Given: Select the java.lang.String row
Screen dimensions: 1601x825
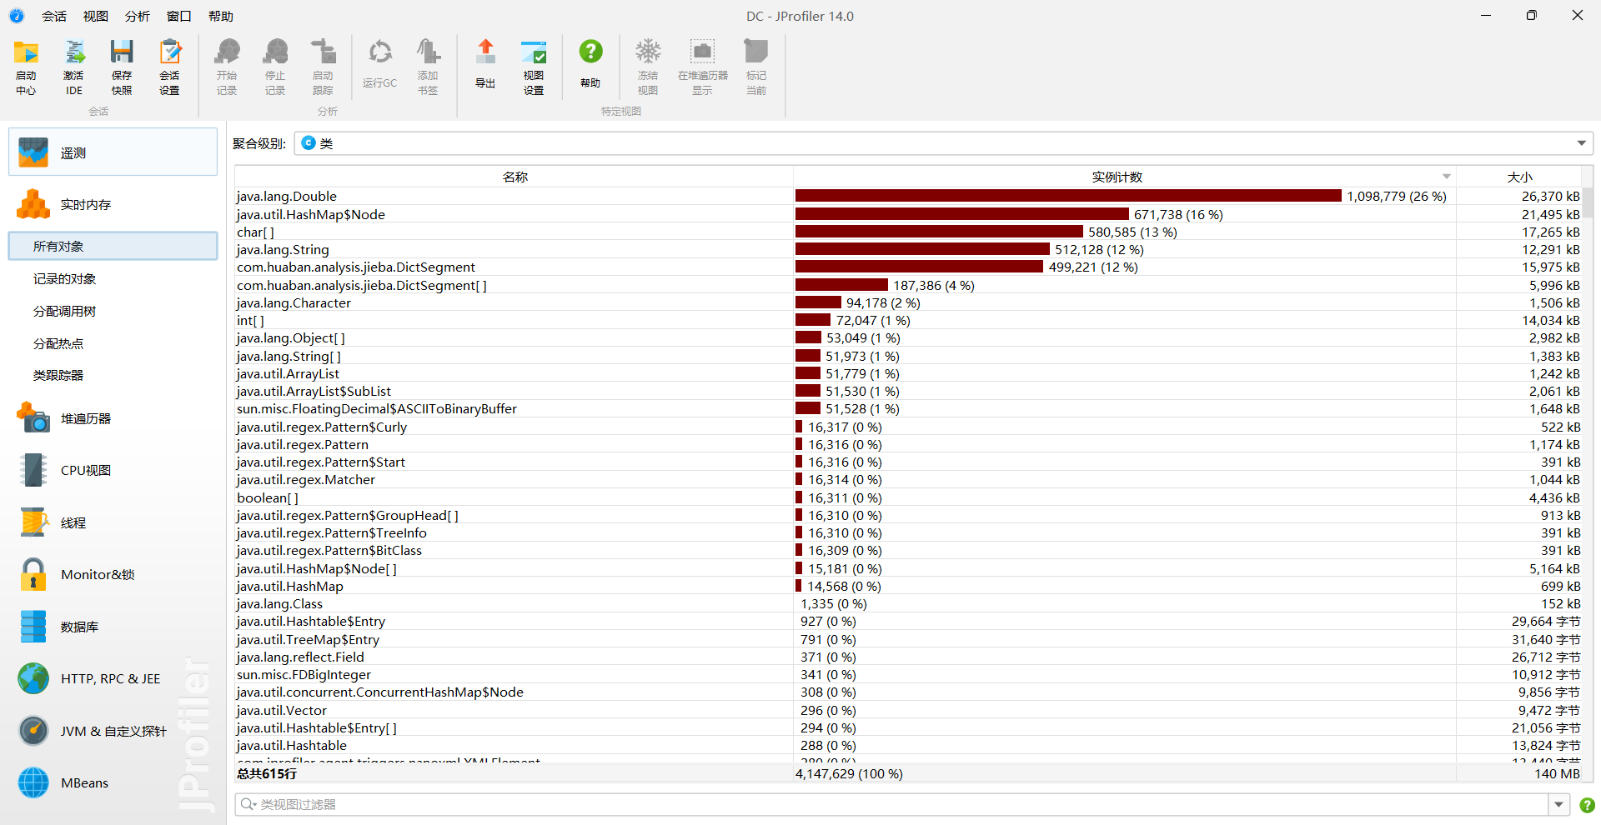Looking at the screenshot, I should (x=908, y=249).
